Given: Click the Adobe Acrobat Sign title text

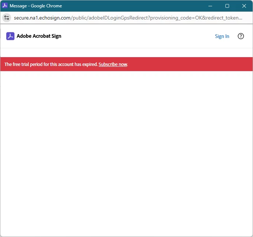Looking at the screenshot, I should pyautogui.click(x=39, y=36).
